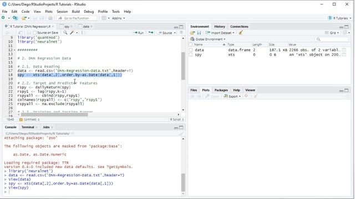Viewport: 355px width, 199px height.
Task: Switch to the Packages tab
Action: coord(221,90)
